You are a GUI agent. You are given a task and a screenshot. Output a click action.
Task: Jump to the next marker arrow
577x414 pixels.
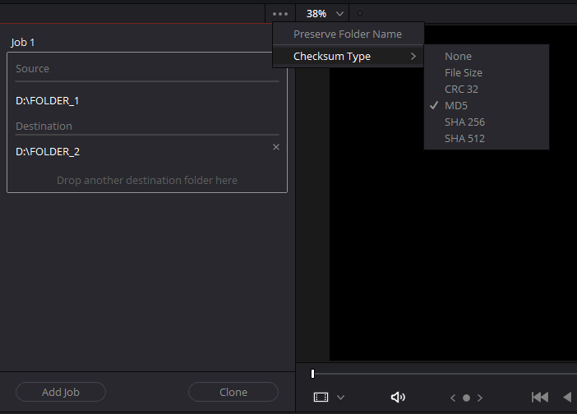tap(480, 398)
